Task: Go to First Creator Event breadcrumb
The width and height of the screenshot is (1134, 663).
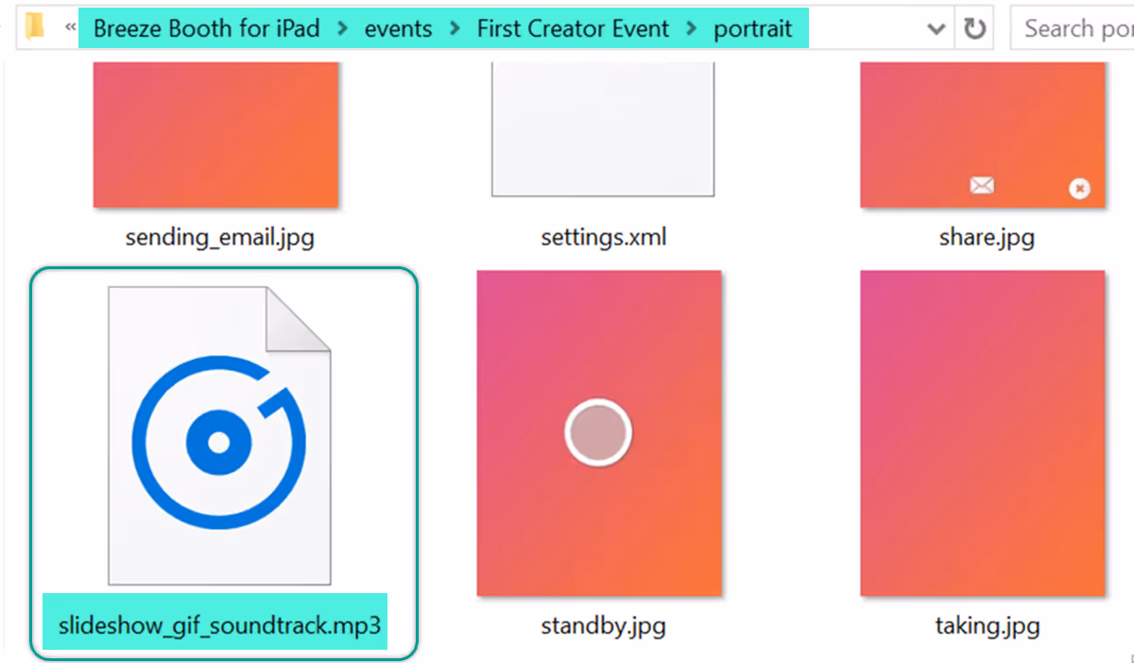Action: (x=574, y=28)
